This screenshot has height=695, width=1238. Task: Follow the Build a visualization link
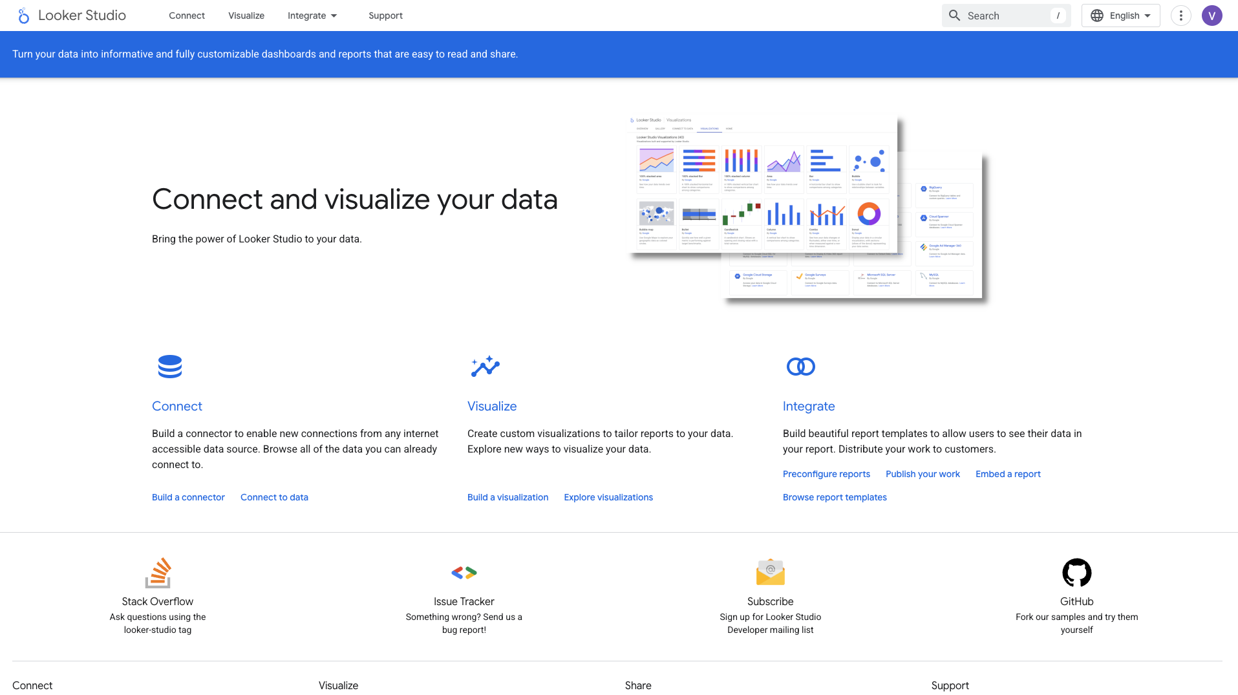point(507,497)
